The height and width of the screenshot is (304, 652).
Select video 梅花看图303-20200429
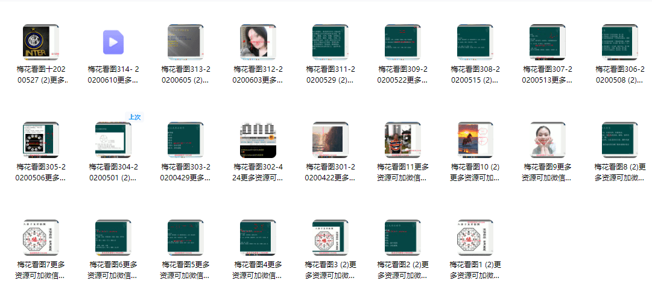pyautogui.click(x=185, y=140)
